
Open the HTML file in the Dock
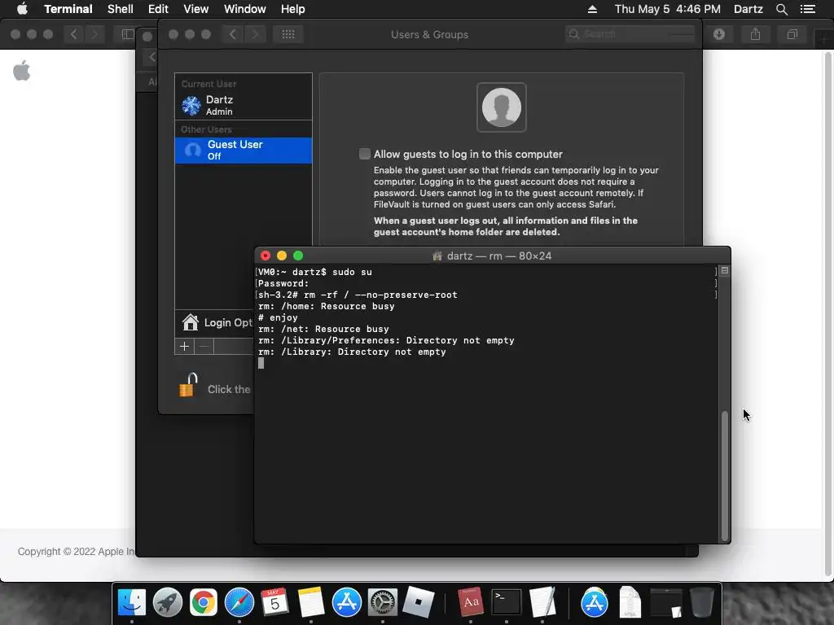630,602
